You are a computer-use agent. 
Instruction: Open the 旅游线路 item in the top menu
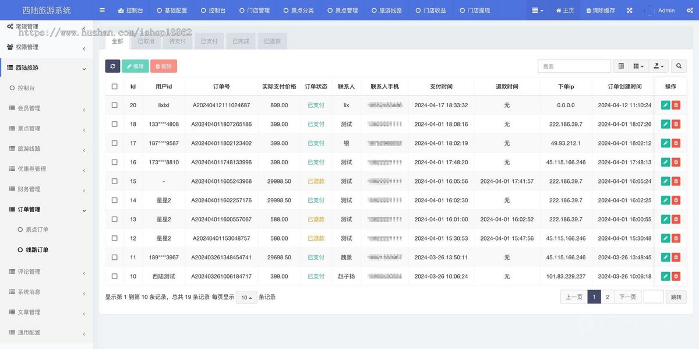coord(387,10)
